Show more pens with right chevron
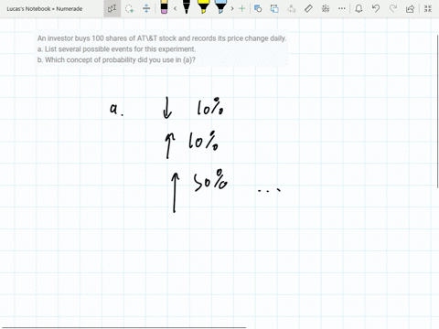439x329 pixels. 232,8
